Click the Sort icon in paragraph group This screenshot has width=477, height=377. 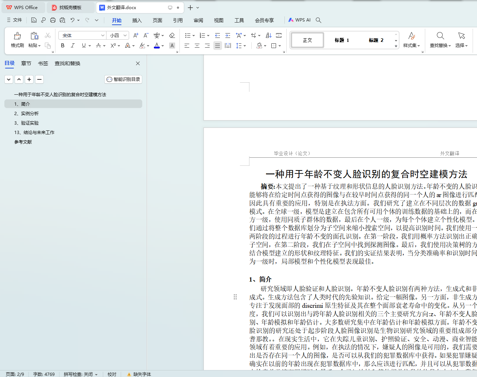269,35
